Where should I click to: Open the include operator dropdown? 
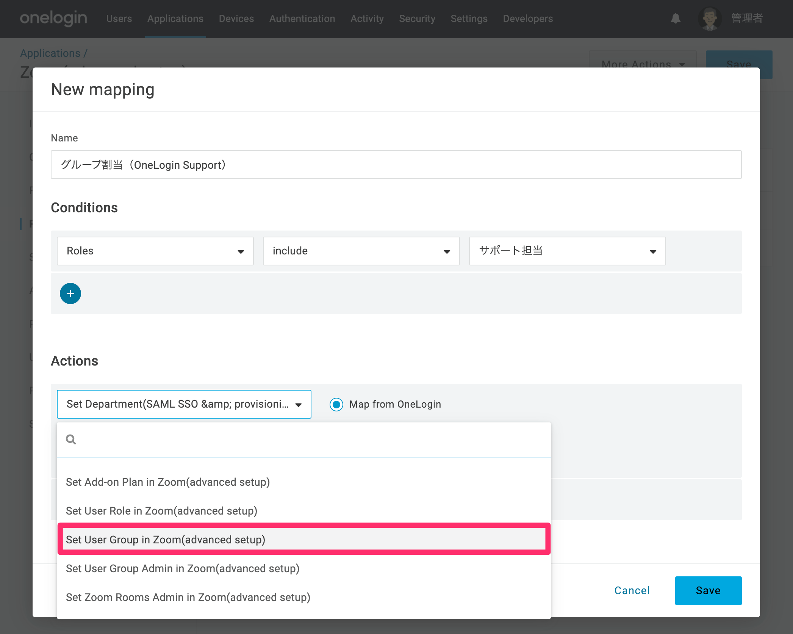click(361, 251)
